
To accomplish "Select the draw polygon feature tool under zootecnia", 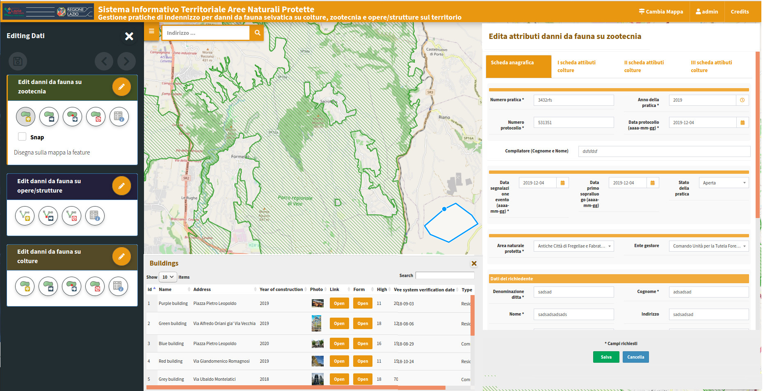I will pos(25,116).
